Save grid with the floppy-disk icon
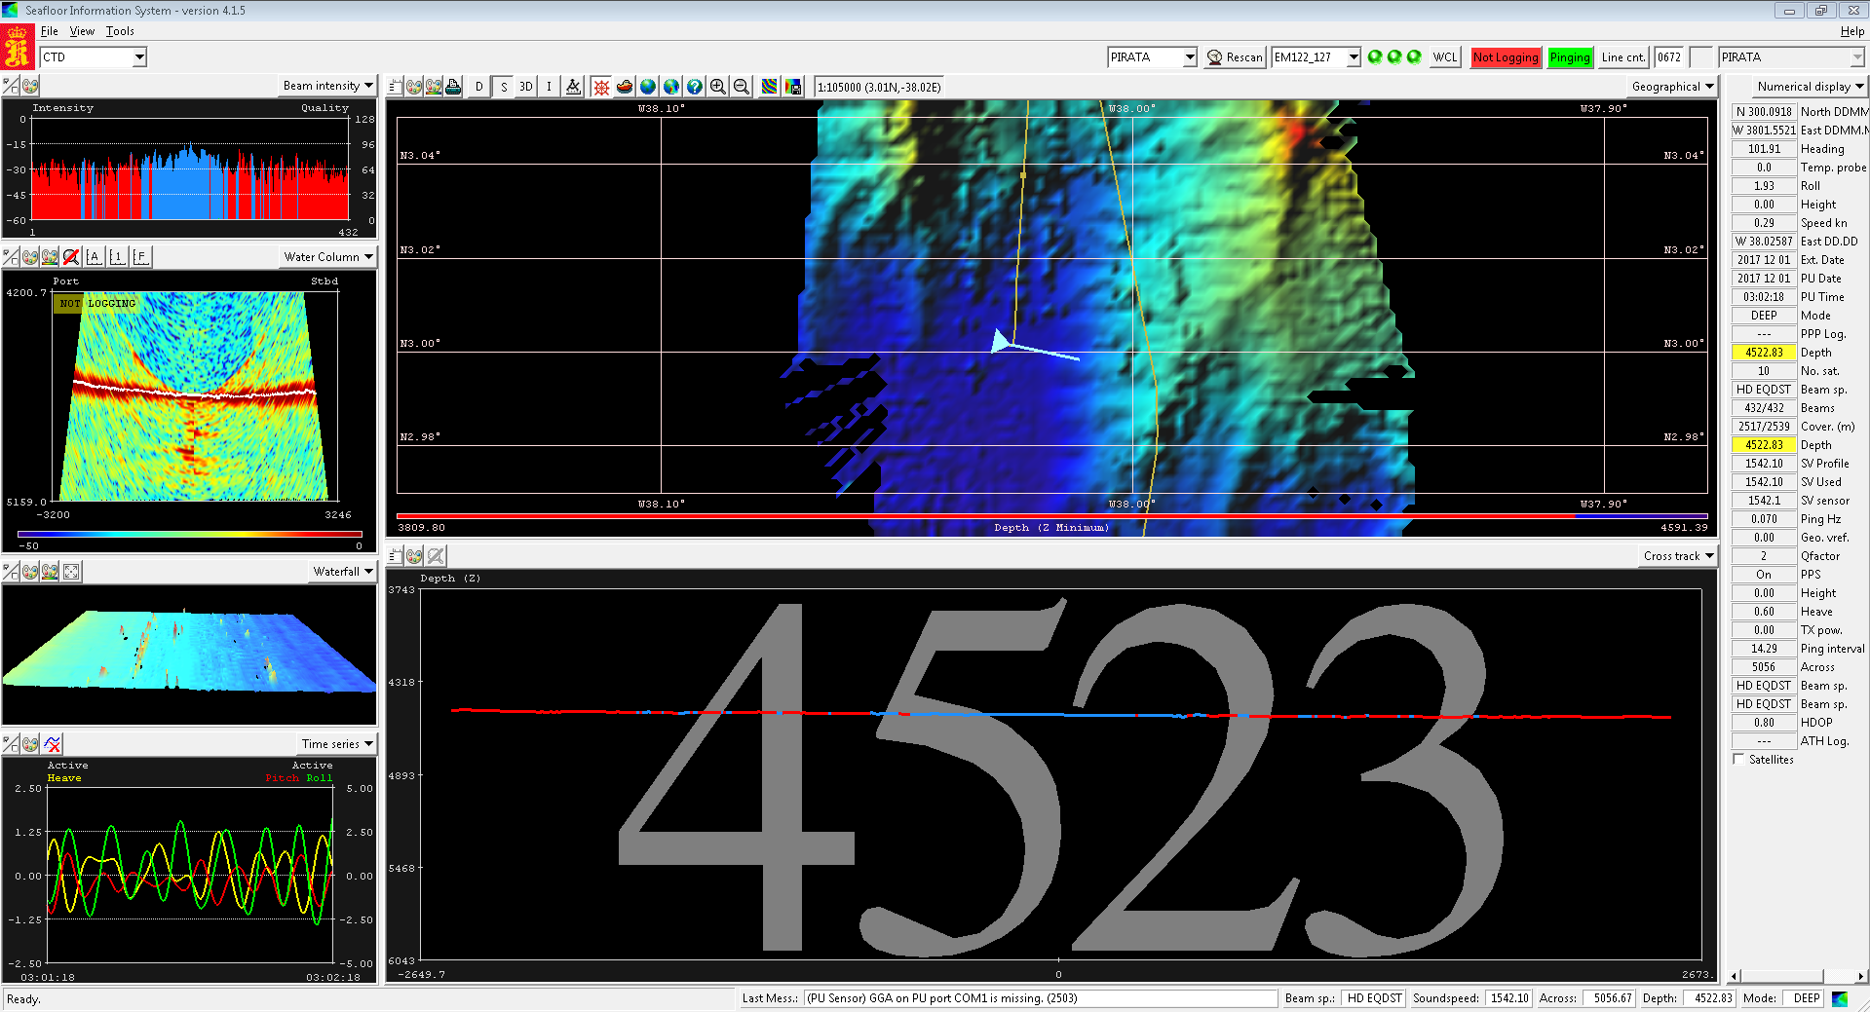This screenshot has height=1012, width=1870. (793, 87)
